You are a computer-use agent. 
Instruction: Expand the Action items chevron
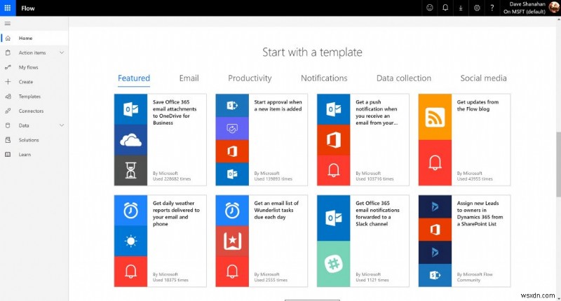click(62, 52)
